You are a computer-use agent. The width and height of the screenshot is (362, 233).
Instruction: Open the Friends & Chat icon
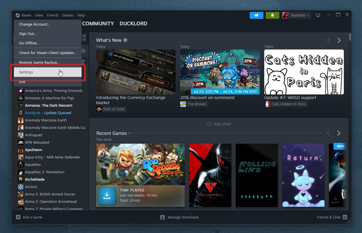[345, 217]
